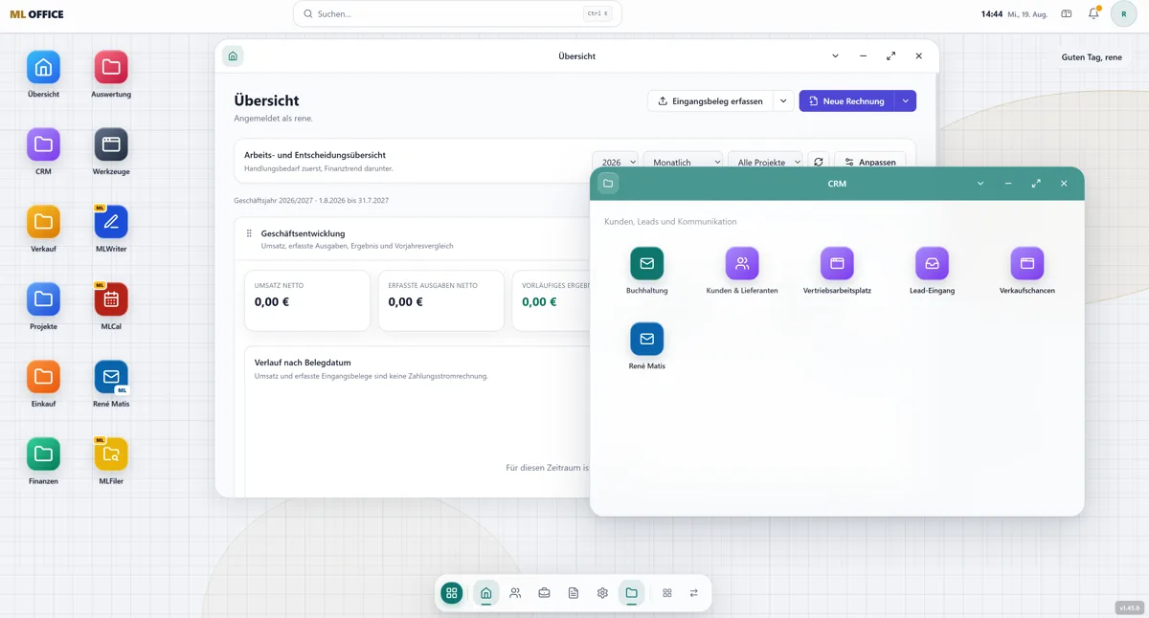Open Lead-Eingang in the CRM window
The image size is (1149, 618).
pyautogui.click(x=932, y=263)
